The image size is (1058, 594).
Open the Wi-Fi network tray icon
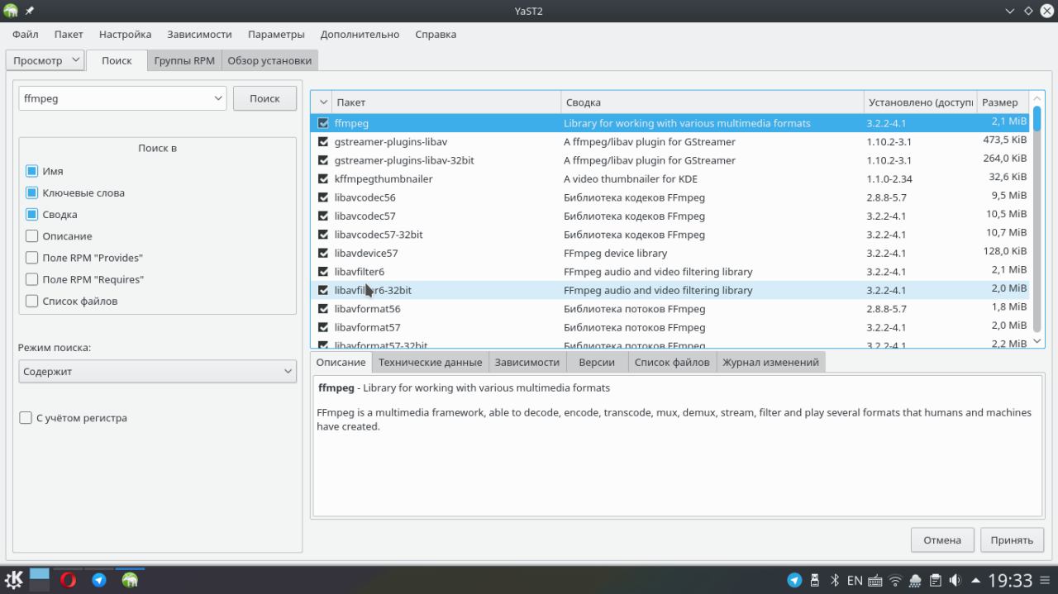(895, 580)
